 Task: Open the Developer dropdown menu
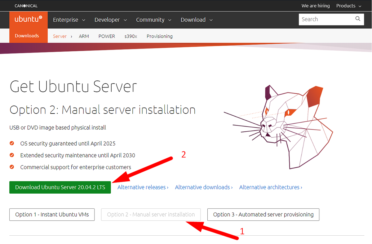(x=108, y=19)
